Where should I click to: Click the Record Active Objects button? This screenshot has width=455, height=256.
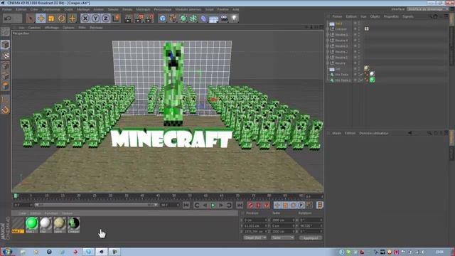tap(250, 206)
